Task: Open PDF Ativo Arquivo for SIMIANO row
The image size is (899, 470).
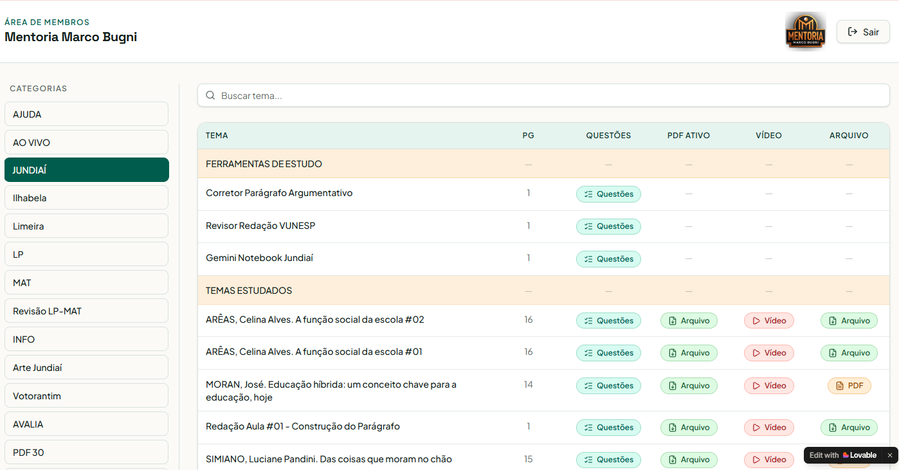Action: pos(689,460)
